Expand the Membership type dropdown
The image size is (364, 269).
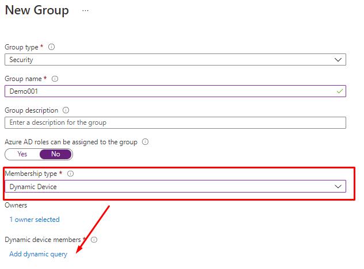[175, 186]
